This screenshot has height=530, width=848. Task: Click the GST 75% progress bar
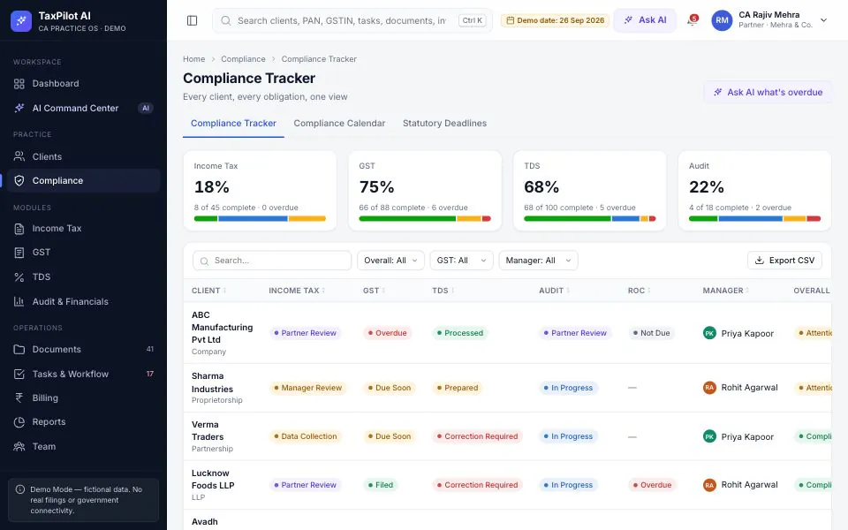[x=425, y=219]
